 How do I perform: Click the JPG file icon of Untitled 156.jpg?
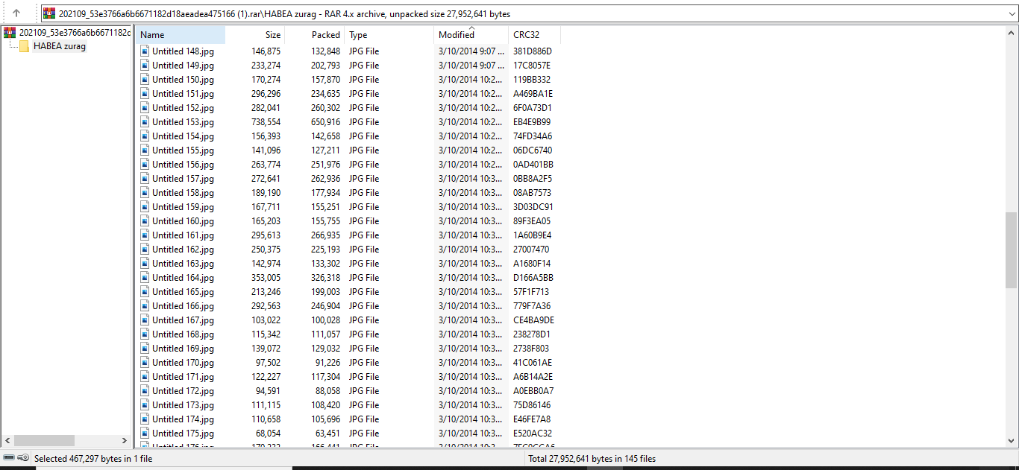pos(145,165)
